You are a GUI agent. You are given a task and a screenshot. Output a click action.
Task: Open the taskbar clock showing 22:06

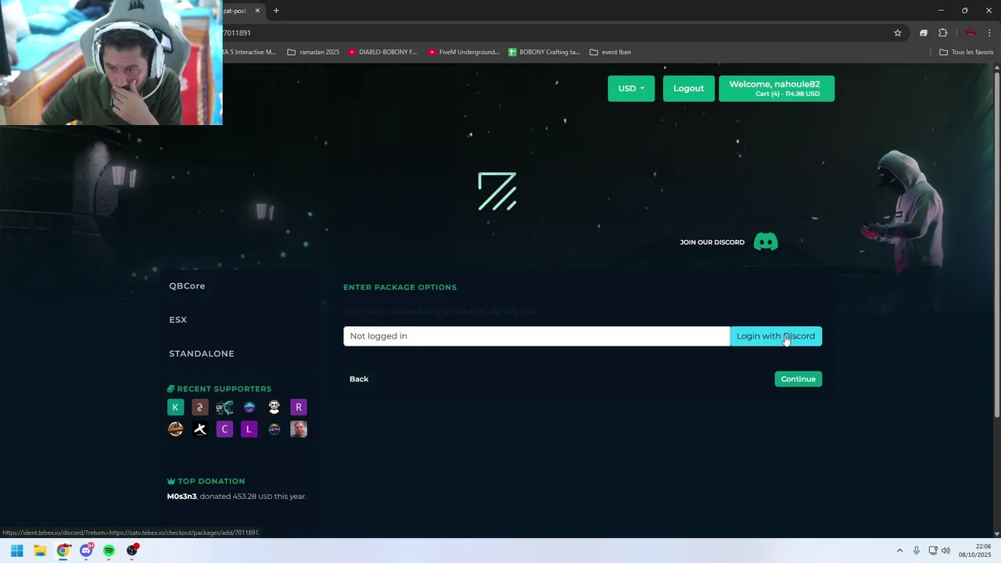(x=974, y=550)
